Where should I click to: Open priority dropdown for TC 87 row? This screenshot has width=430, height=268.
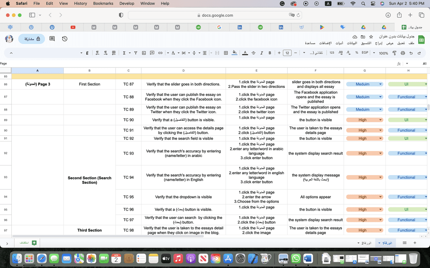[364, 84]
